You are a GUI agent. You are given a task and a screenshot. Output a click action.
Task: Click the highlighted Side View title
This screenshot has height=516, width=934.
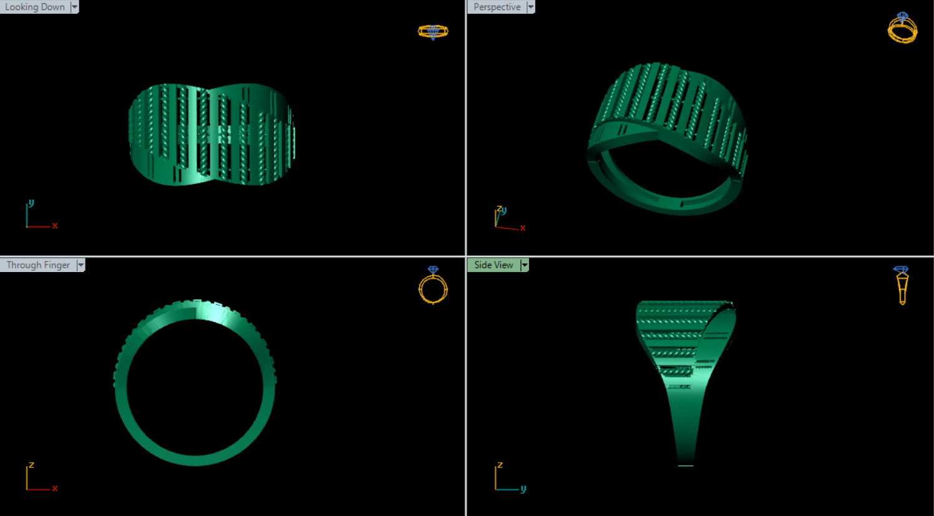pyautogui.click(x=494, y=265)
